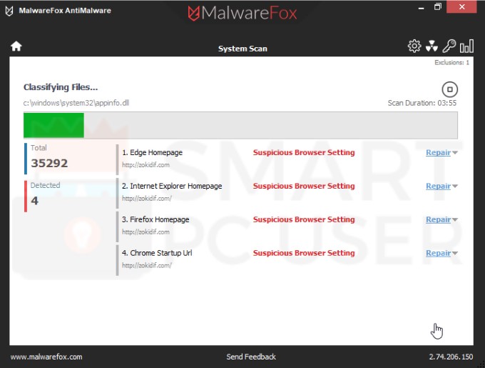This screenshot has width=485, height=368.
Task: Repair the Chrome Startup Url item
Action: click(x=438, y=253)
